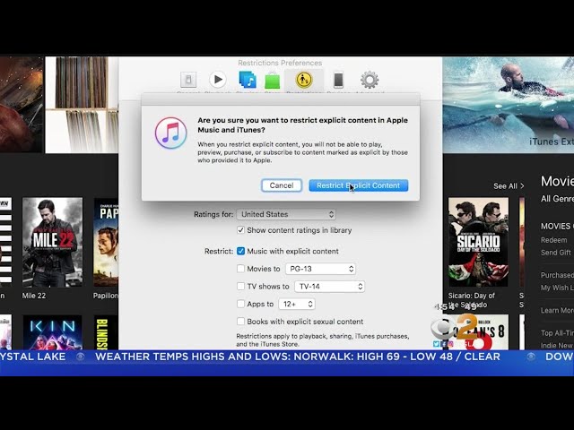Uncheck Music with explicit content
Screen dimensions: 574x430
(x=240, y=251)
